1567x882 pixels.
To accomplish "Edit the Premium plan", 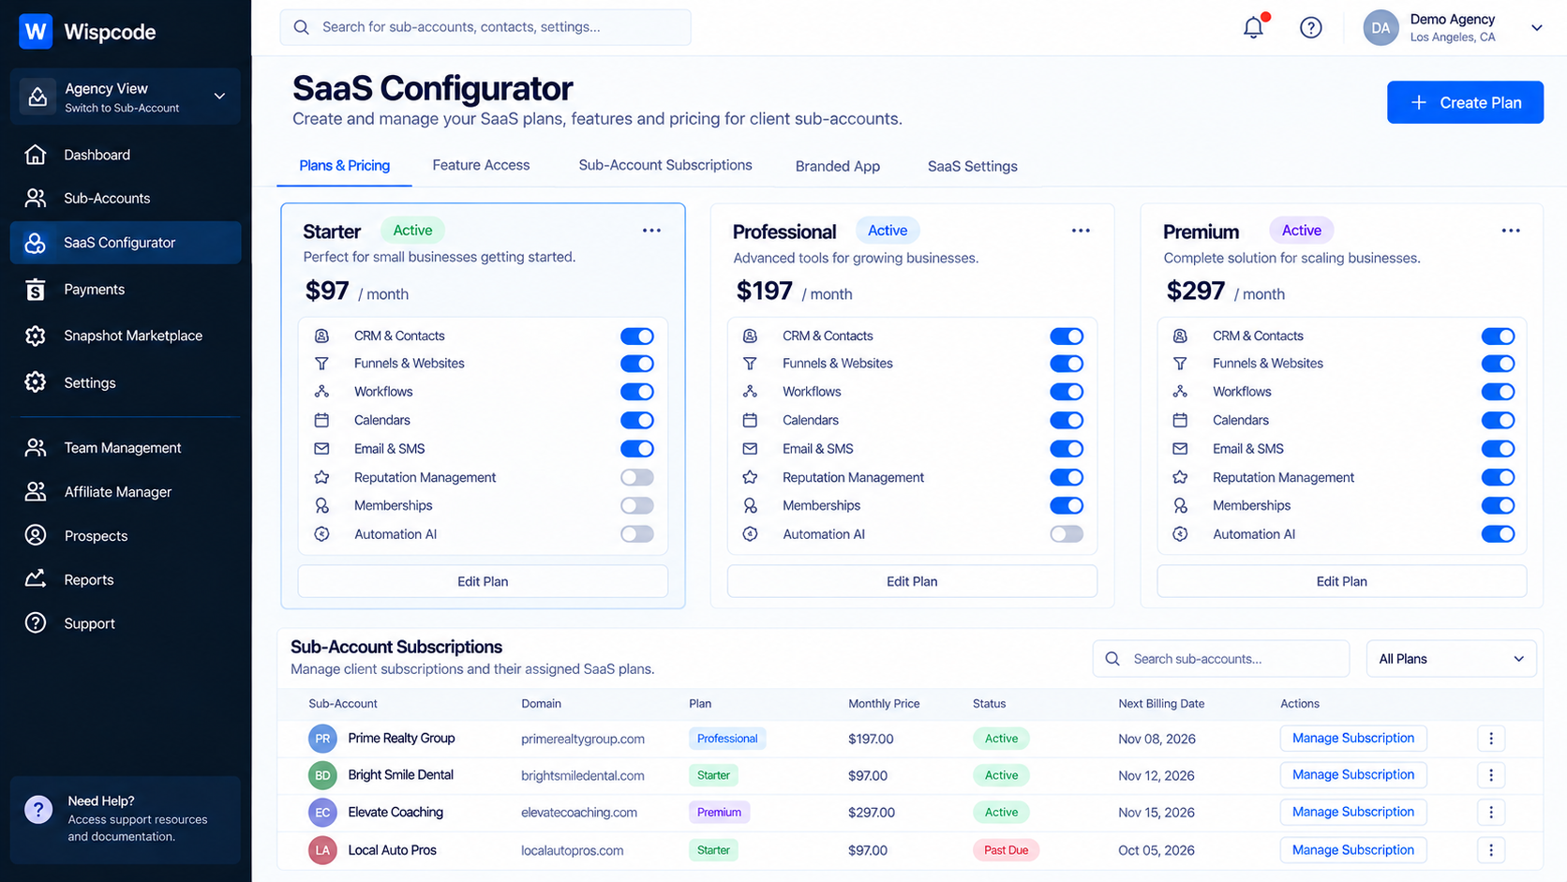I will [1342, 581].
